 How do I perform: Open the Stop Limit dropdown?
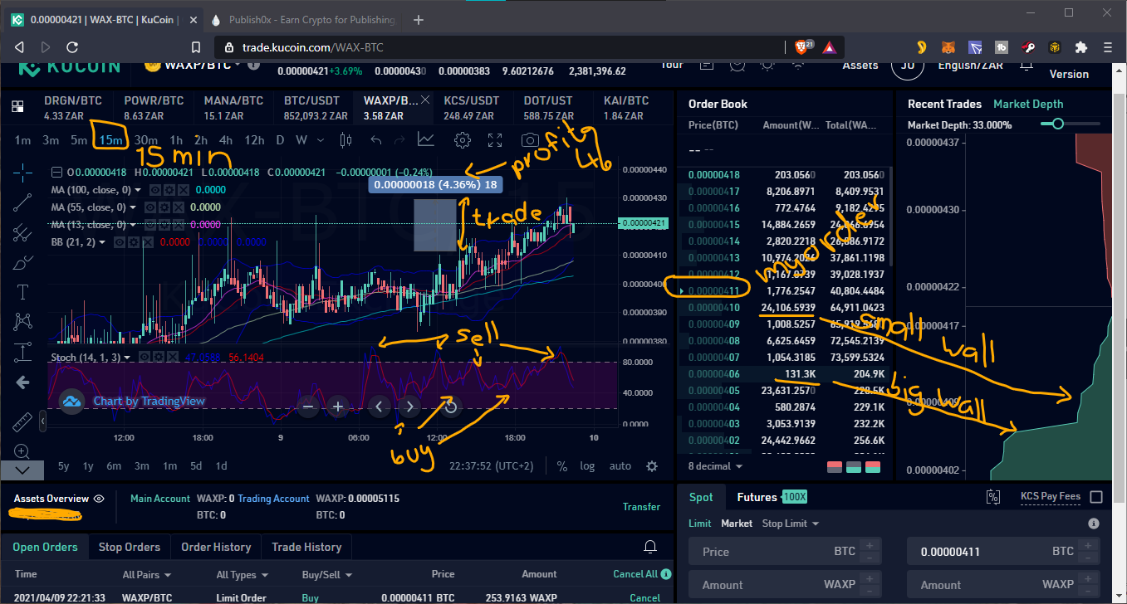(790, 524)
